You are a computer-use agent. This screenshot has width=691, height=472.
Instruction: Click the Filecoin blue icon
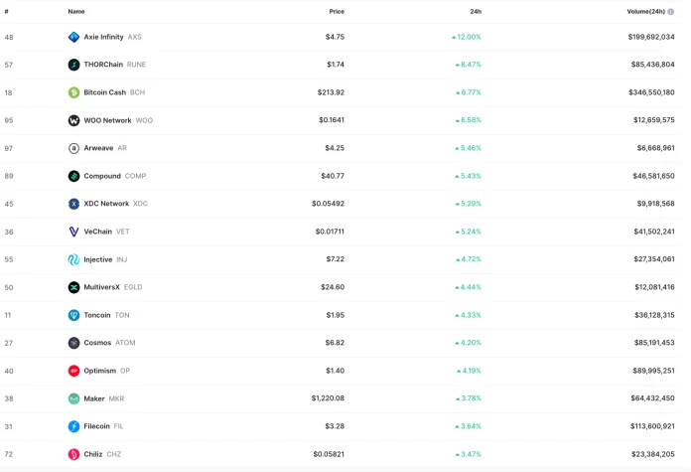click(x=73, y=426)
